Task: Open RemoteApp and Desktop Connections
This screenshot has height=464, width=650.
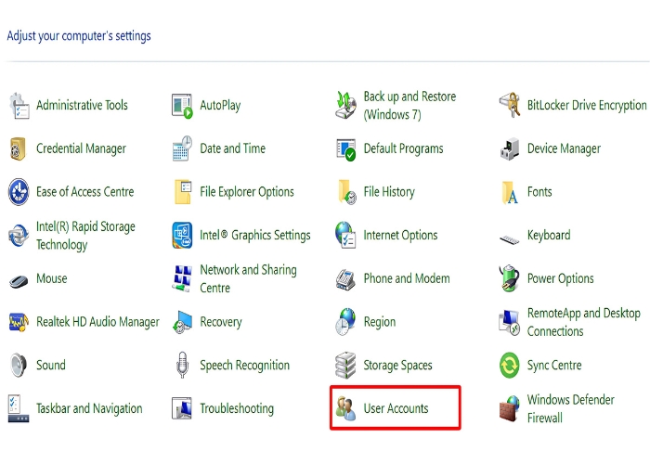Action: pos(583,322)
